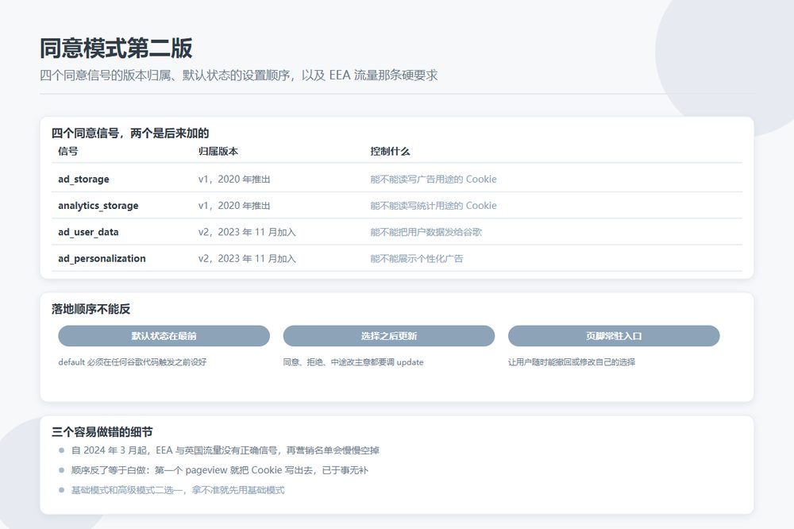Select the ad_storage signal cell
The width and height of the screenshot is (794, 529).
[83, 179]
